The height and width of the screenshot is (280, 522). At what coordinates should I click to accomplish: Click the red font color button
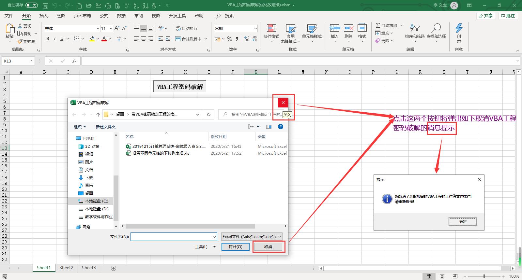tap(104, 39)
